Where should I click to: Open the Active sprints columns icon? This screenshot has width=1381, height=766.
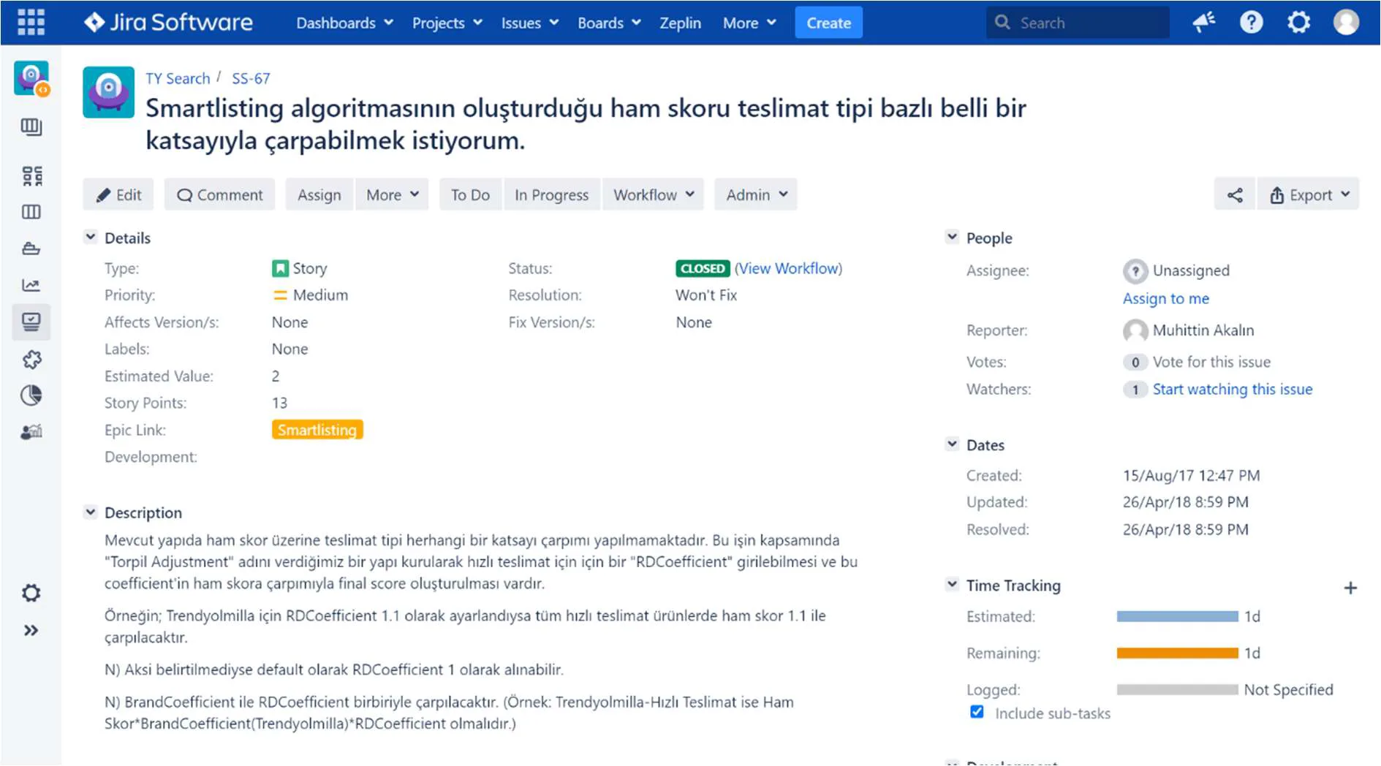[31, 212]
